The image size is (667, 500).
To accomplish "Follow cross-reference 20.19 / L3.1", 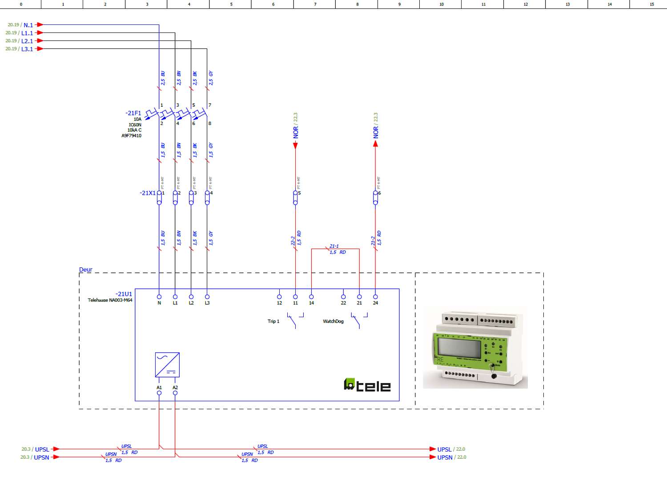I will 19,49.
